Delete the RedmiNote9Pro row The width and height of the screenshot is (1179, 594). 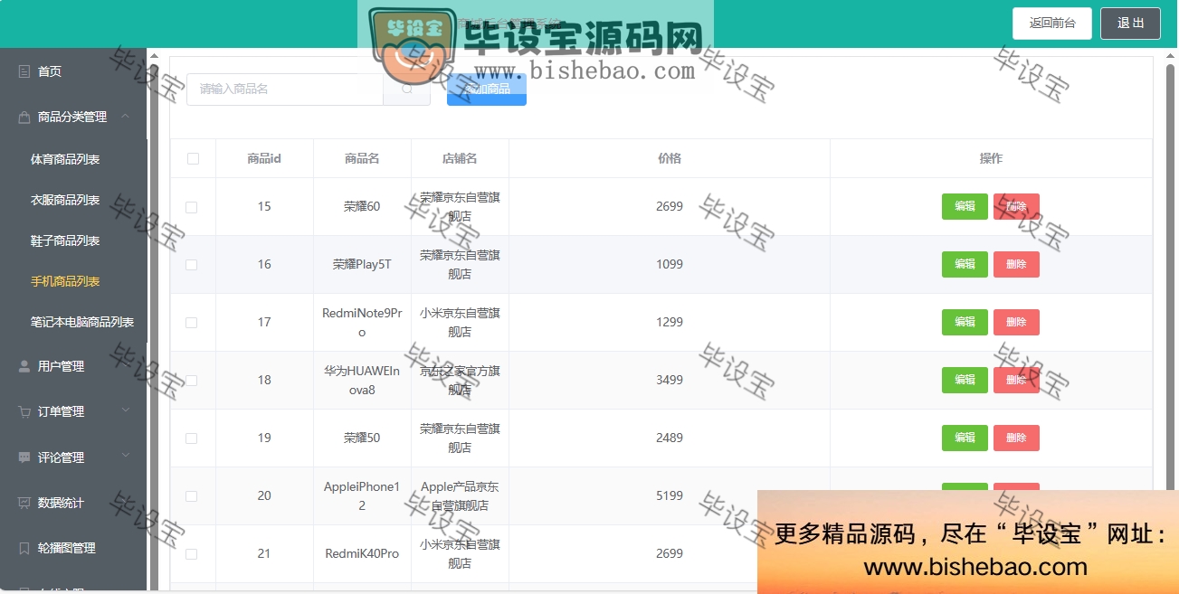tap(1016, 323)
